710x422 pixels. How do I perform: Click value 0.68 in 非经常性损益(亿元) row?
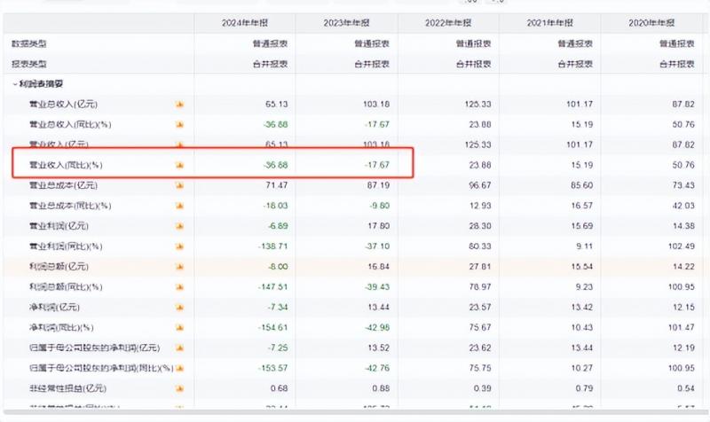[279, 388]
